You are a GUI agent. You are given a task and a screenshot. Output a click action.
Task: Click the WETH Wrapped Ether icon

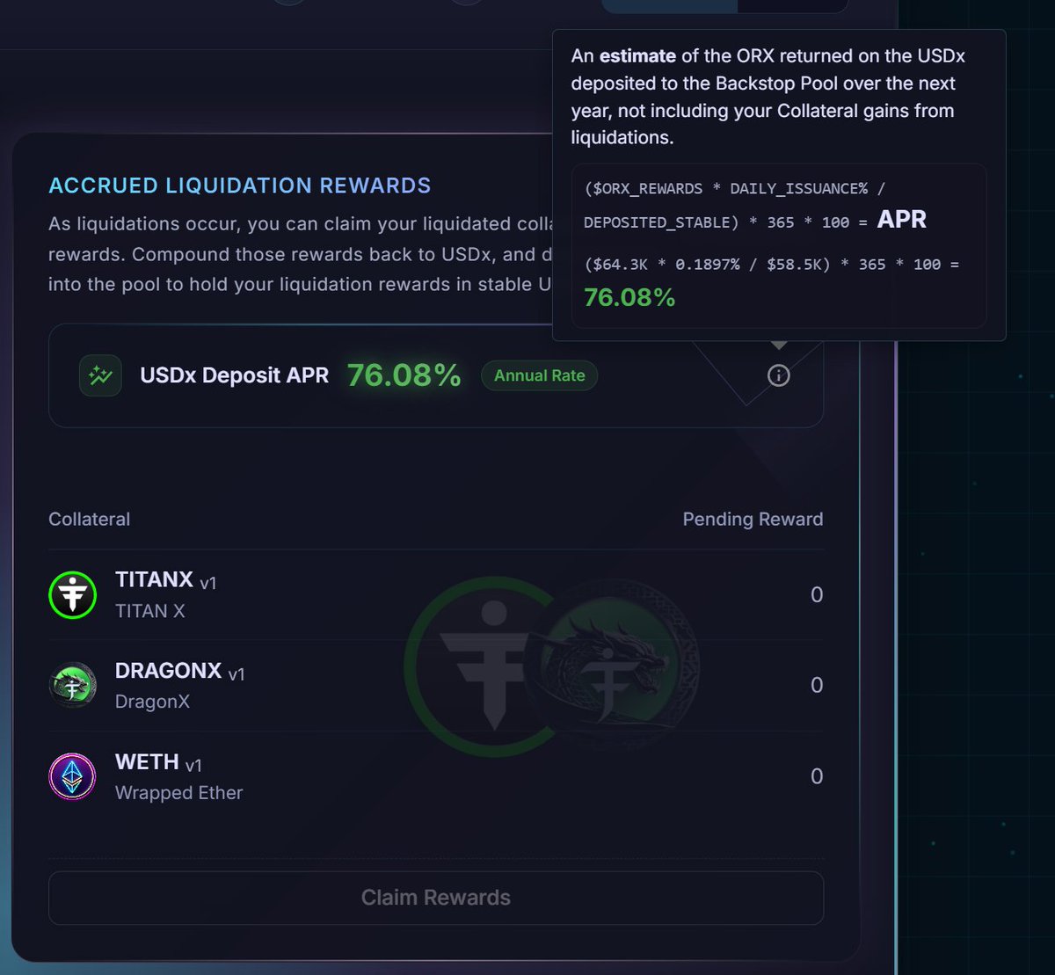72,776
